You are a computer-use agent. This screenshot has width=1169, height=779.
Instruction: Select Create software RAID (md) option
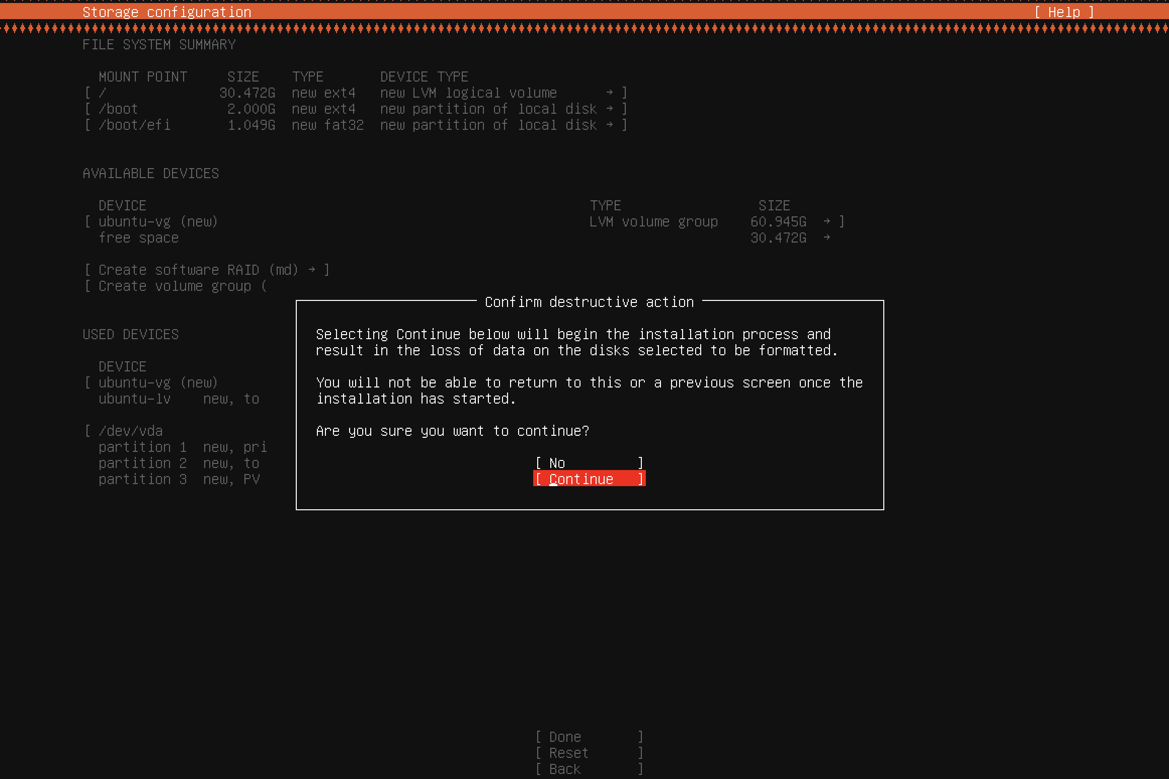[206, 270]
